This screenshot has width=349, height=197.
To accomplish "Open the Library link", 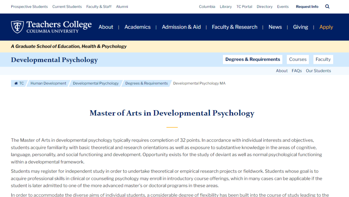I will click(x=226, y=7).
